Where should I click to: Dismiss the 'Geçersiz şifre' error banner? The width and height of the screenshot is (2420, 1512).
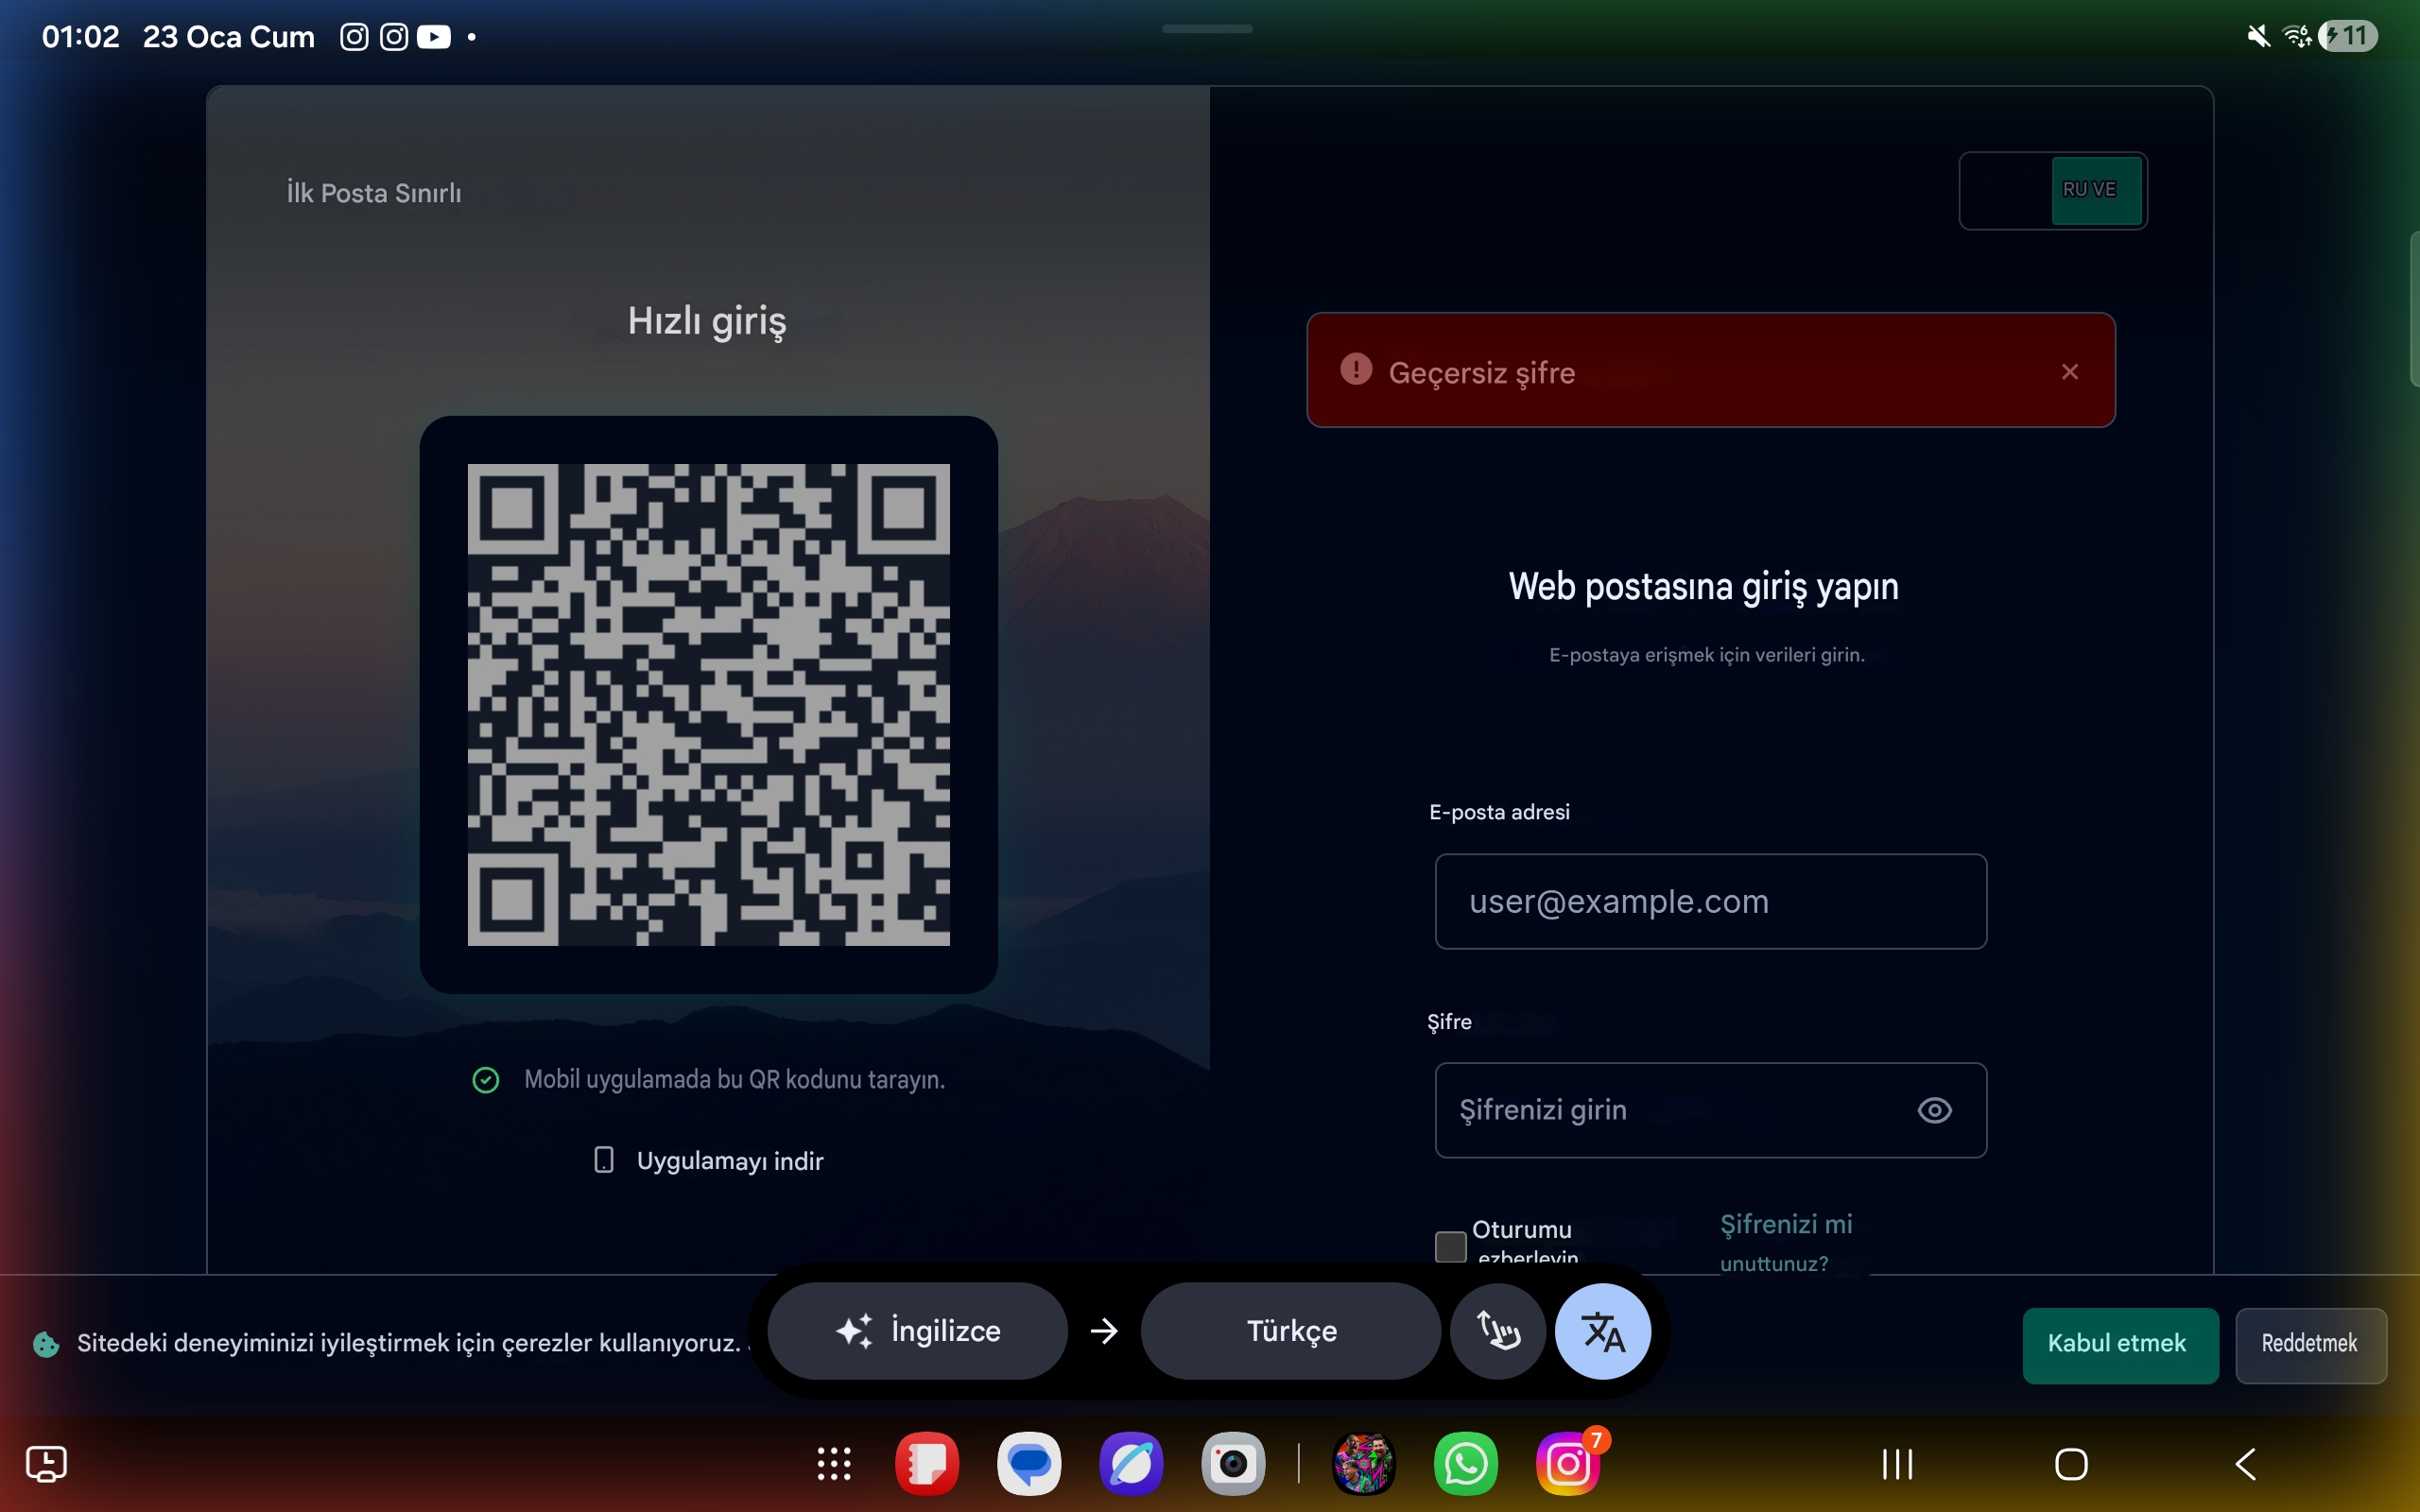tap(2070, 372)
